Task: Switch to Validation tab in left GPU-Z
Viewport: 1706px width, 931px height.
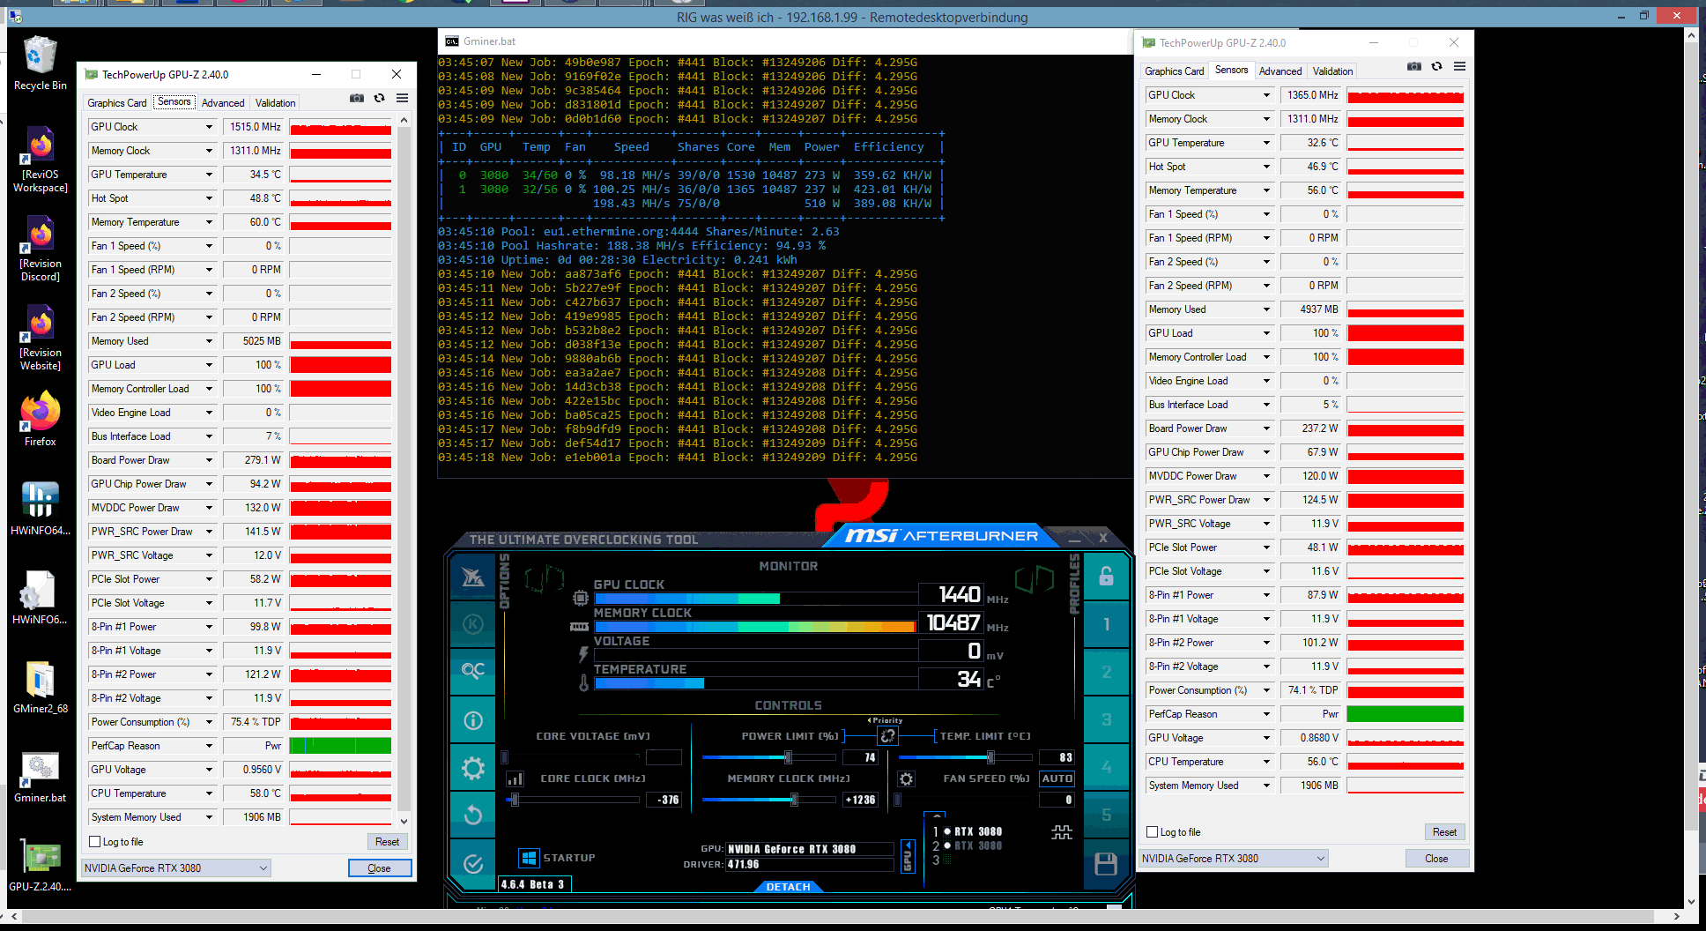Action: [x=275, y=103]
